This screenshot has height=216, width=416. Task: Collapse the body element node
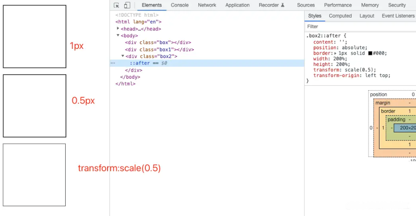pos(118,36)
